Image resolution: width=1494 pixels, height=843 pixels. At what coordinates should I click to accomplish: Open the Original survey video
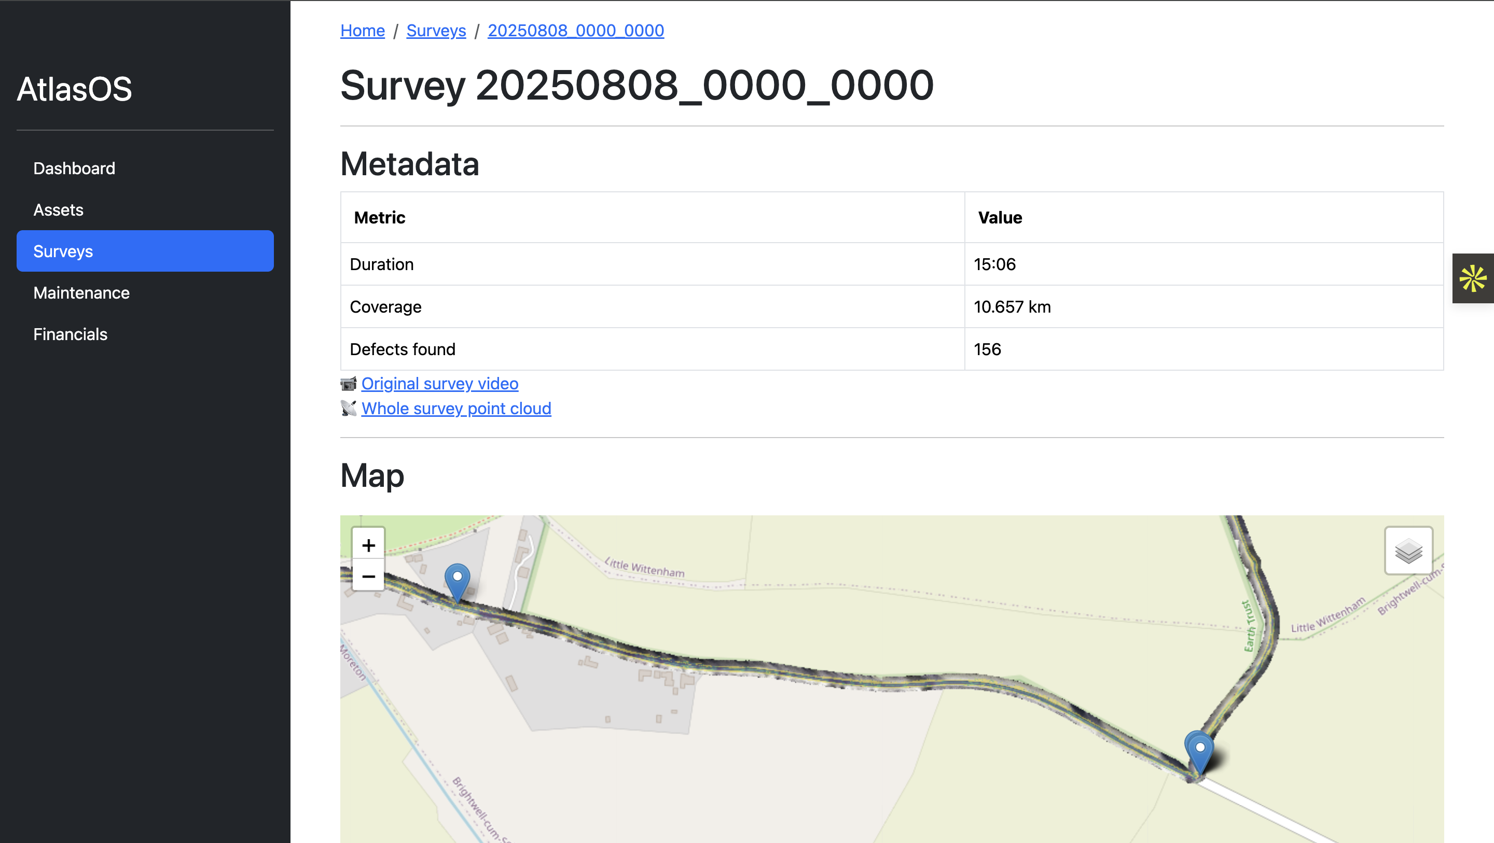439,383
